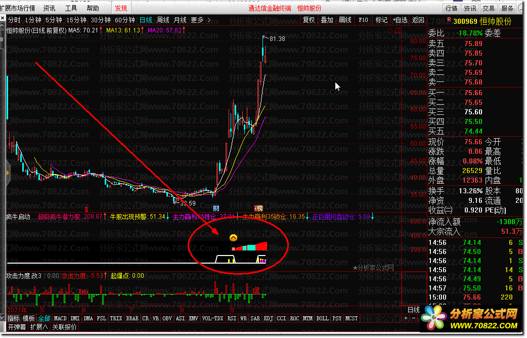This screenshot has height=338, width=527.
Task: Switch to the 15分钟 chart
Action: click(x=76, y=20)
